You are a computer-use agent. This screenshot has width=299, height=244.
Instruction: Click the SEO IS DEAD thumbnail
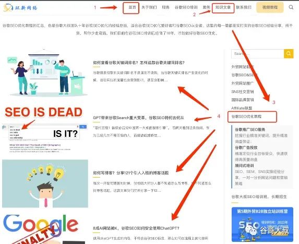pyautogui.click(x=45, y=129)
